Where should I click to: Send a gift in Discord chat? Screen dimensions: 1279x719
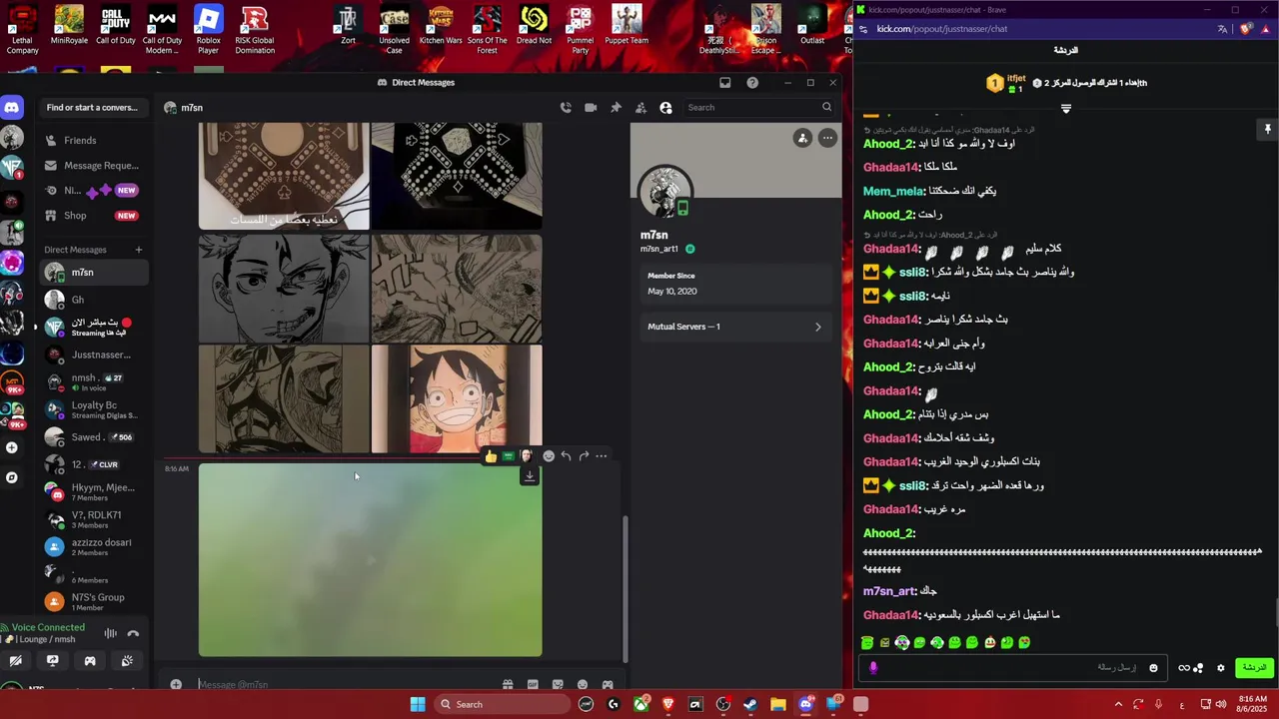[x=508, y=685]
